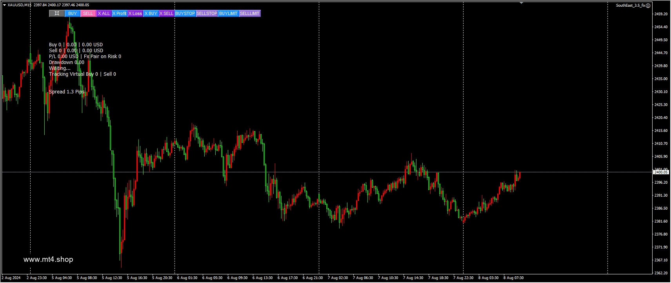671x283 pixels.
Task: Click the pink SELL button
Action: click(88, 13)
